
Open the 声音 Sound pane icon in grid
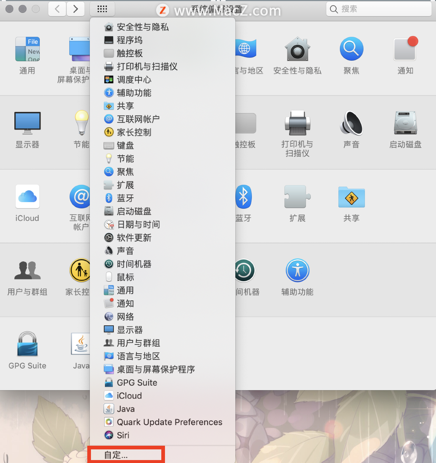pos(351,123)
